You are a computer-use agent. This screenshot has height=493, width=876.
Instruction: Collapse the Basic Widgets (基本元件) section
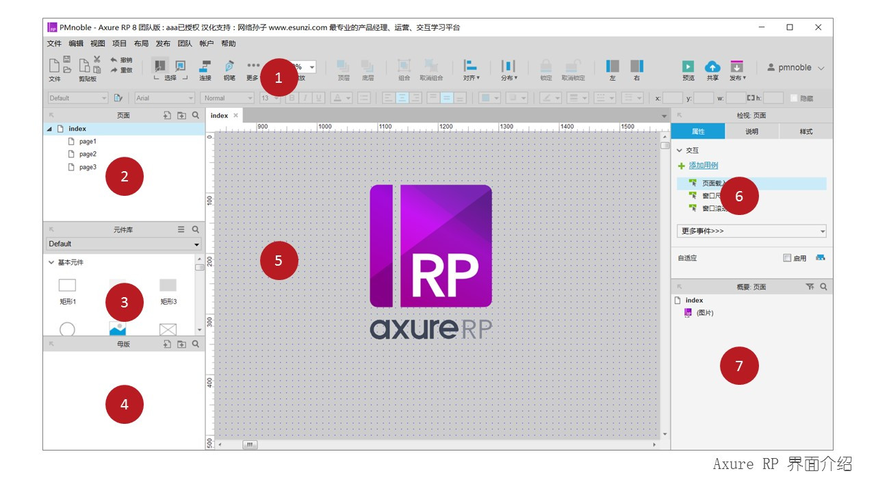point(51,262)
